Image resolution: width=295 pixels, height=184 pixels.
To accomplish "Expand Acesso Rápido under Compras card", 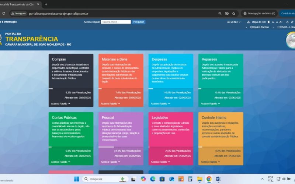I will tap(60, 104).
